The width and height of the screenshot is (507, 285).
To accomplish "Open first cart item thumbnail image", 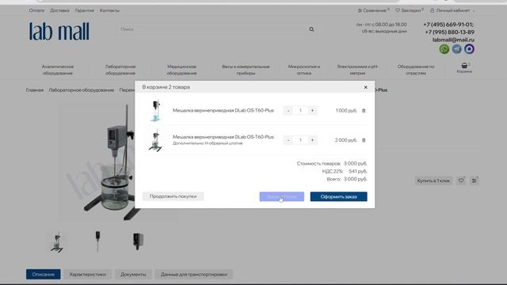I will [x=156, y=111].
